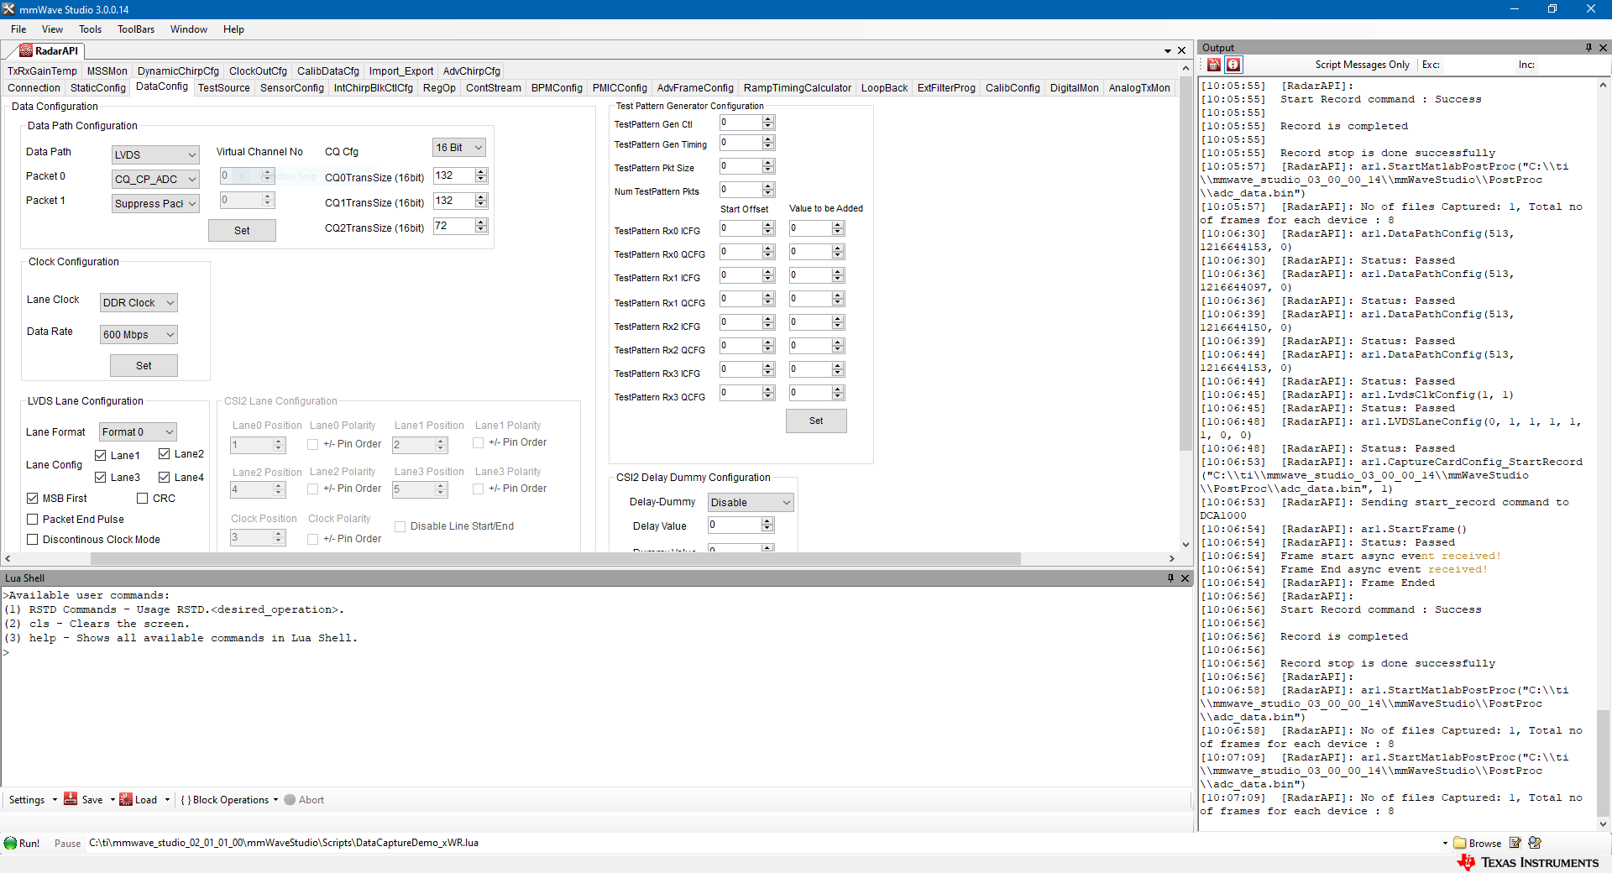Pin the Output panel
The image size is (1612, 873).
click(1588, 48)
